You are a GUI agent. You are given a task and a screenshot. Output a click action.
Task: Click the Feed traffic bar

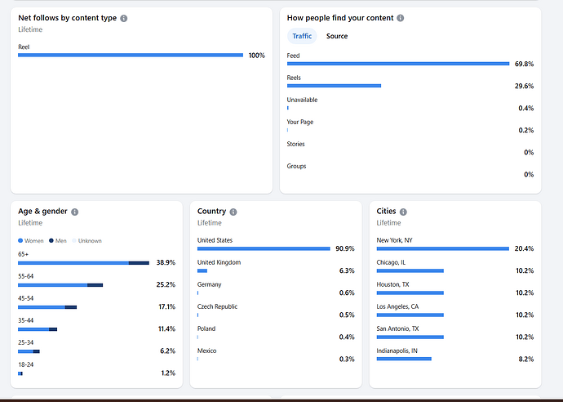tap(398, 64)
